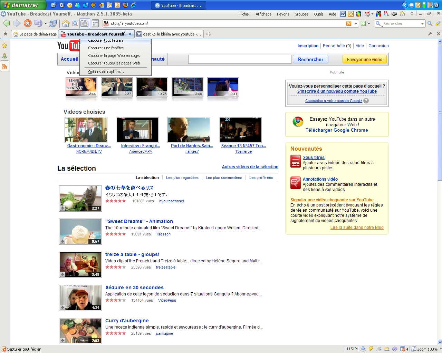
Task: Expand hidden system tray icons arrow
Action: pyautogui.click(x=405, y=5)
